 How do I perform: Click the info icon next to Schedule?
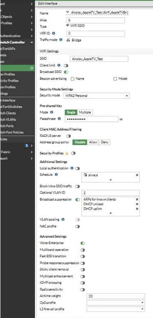point(56,174)
